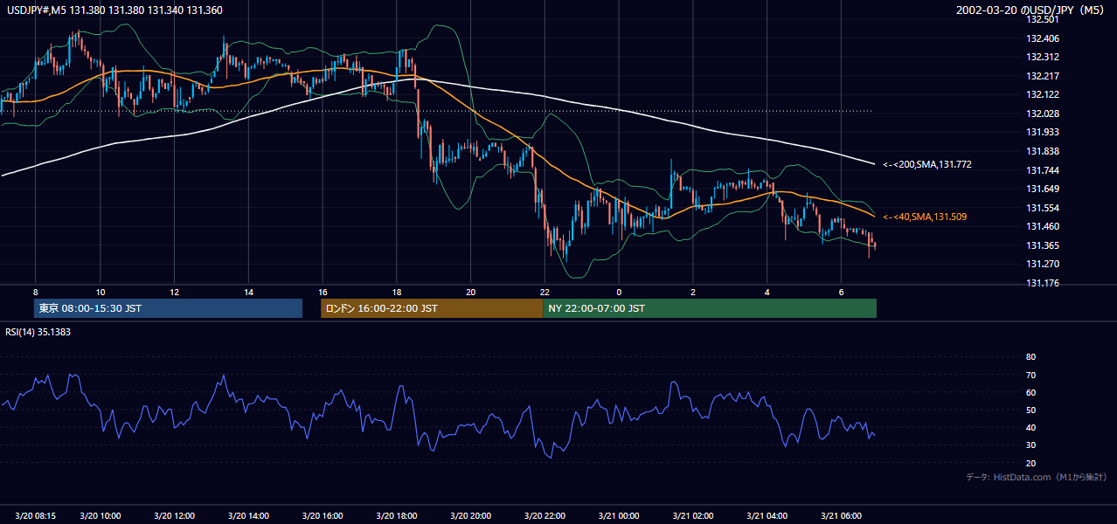1117x524 pixels.
Task: Click price axis label 131.365
Action: coord(1042,245)
